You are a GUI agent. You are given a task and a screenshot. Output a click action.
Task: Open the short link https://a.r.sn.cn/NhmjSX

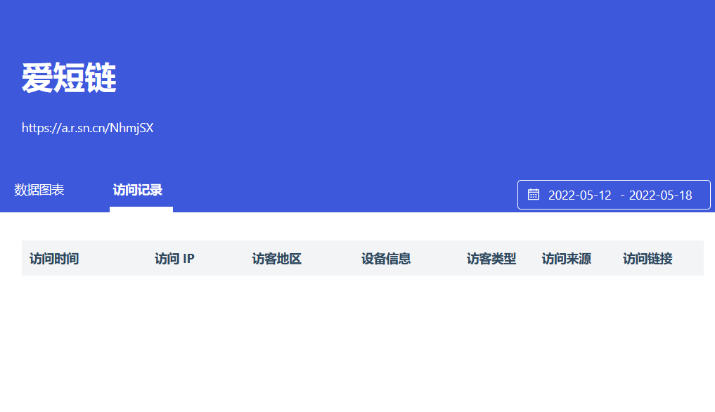point(88,128)
